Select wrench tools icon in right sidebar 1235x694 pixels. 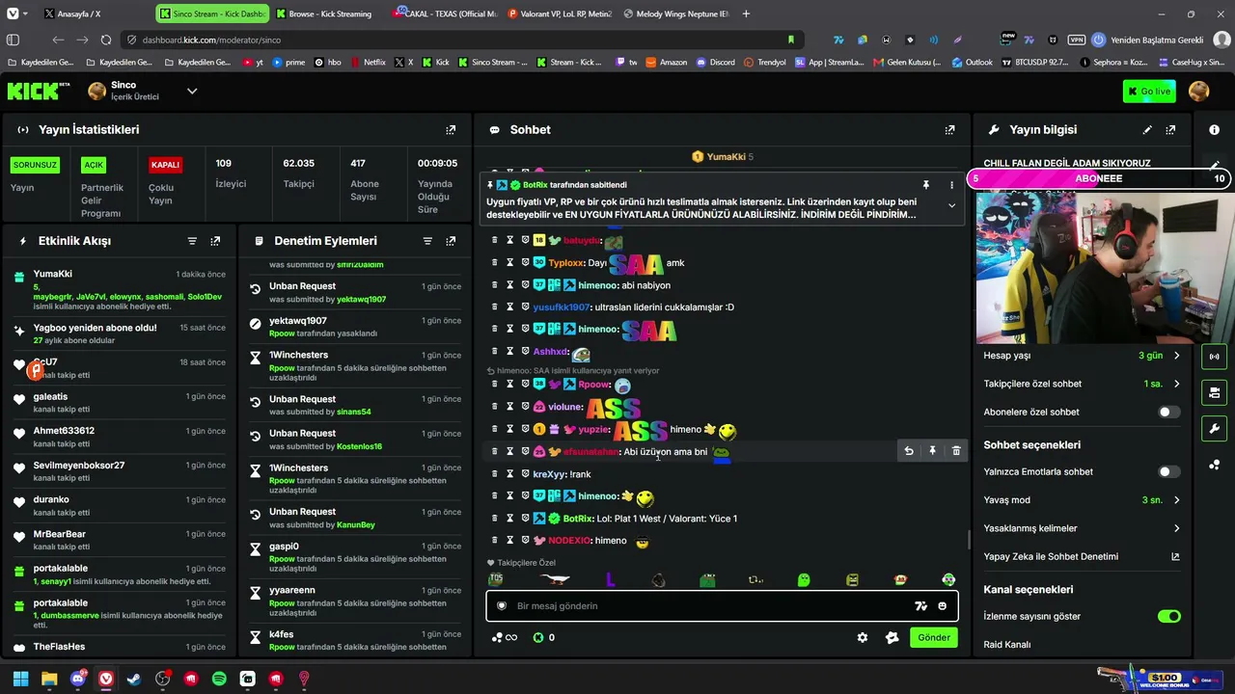click(1214, 429)
